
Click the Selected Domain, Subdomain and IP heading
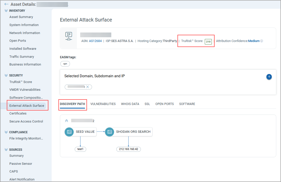pos(95,76)
